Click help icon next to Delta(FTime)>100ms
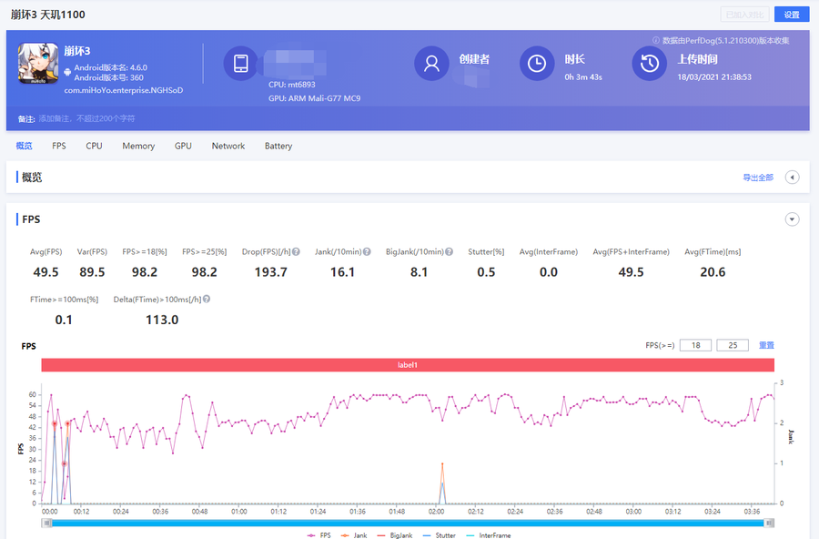This screenshot has width=819, height=539. coord(207,300)
